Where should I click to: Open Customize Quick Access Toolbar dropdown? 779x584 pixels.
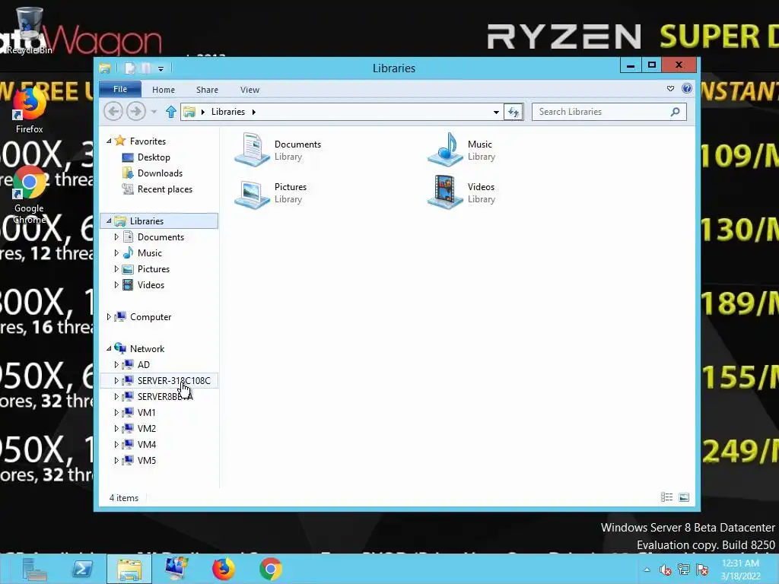[161, 69]
